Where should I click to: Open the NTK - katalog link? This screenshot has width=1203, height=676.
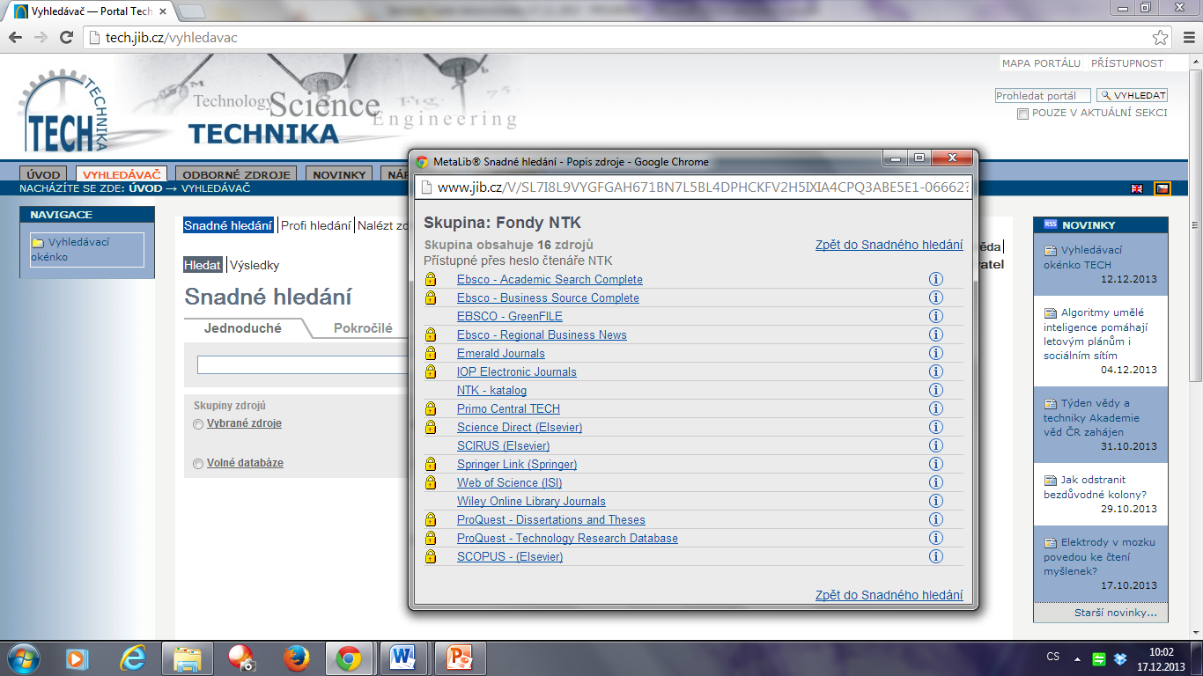[491, 390]
